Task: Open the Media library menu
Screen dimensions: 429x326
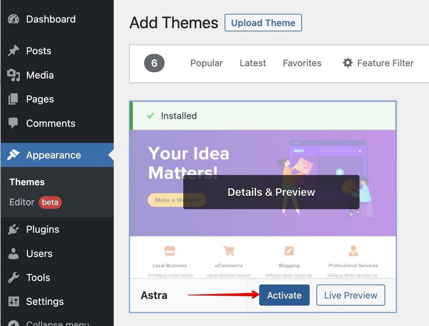Action: (57, 75)
